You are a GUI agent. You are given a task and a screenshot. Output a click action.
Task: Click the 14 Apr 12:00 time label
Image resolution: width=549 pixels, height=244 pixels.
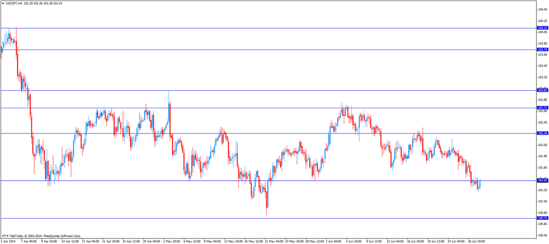tap(70, 242)
